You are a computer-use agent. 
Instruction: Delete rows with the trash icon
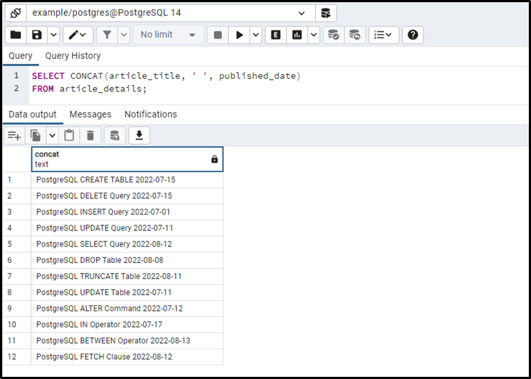click(90, 135)
